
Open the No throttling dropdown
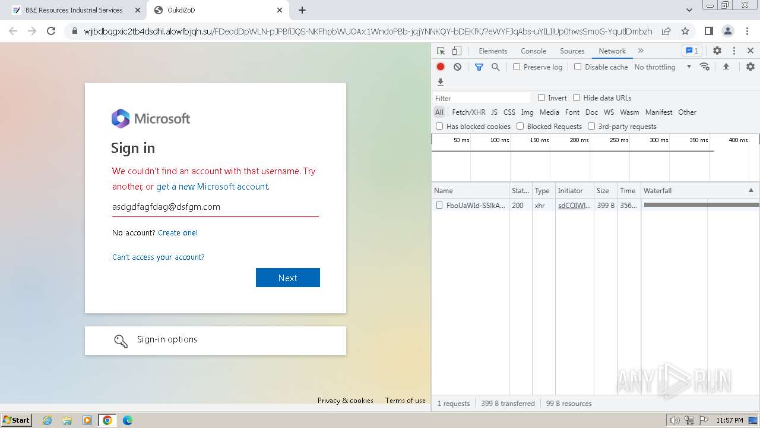663,67
